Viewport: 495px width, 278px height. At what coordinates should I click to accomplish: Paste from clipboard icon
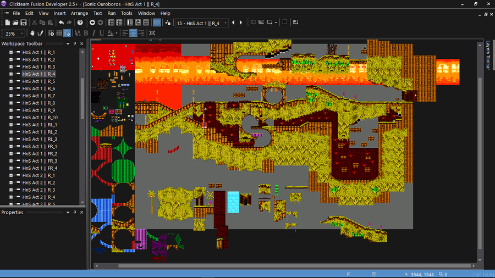pyautogui.click(x=50, y=23)
